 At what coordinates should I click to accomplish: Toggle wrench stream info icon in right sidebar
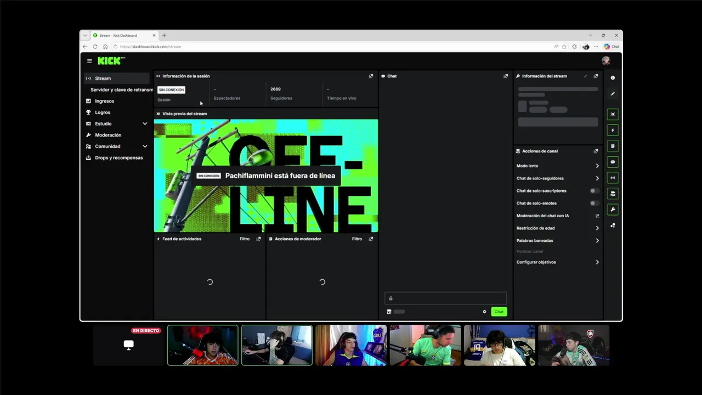tap(613, 210)
